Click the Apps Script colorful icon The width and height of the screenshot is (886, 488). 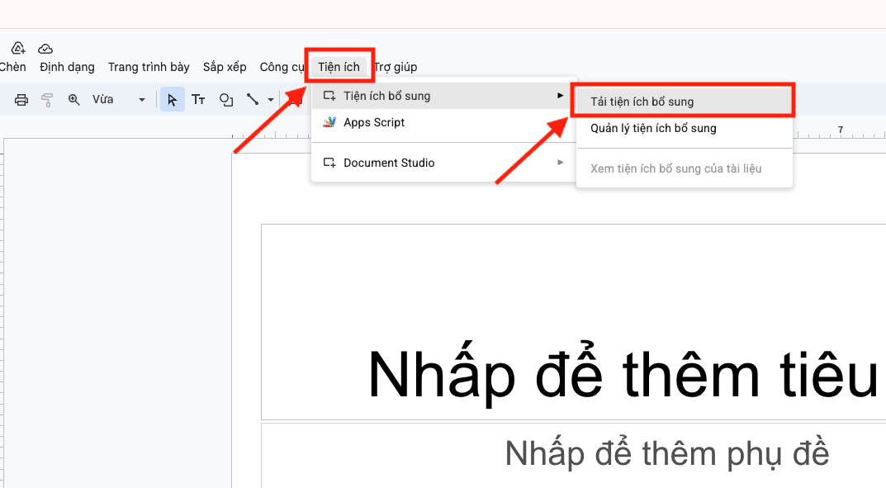coord(329,122)
